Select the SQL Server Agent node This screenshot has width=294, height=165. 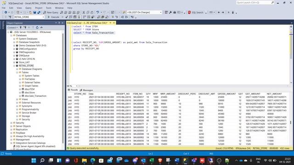[35, 146]
